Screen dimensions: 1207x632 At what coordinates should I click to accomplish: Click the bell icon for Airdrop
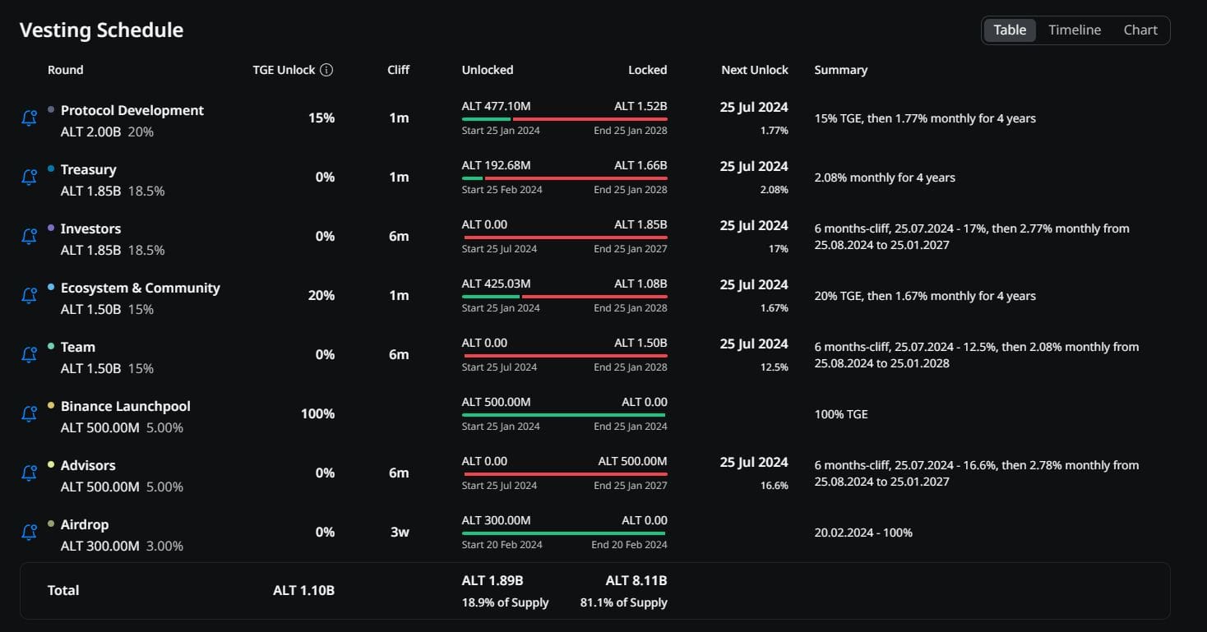pyautogui.click(x=29, y=532)
